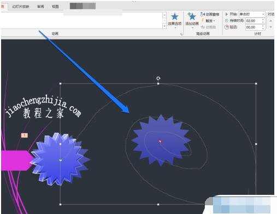The width and height of the screenshot is (277, 214).
Task: Open the Animation Pane (动画窗格)
Action: [210, 14]
